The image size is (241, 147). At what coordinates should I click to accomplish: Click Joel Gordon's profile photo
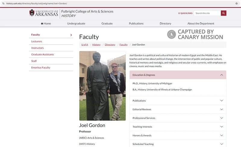(102, 86)
